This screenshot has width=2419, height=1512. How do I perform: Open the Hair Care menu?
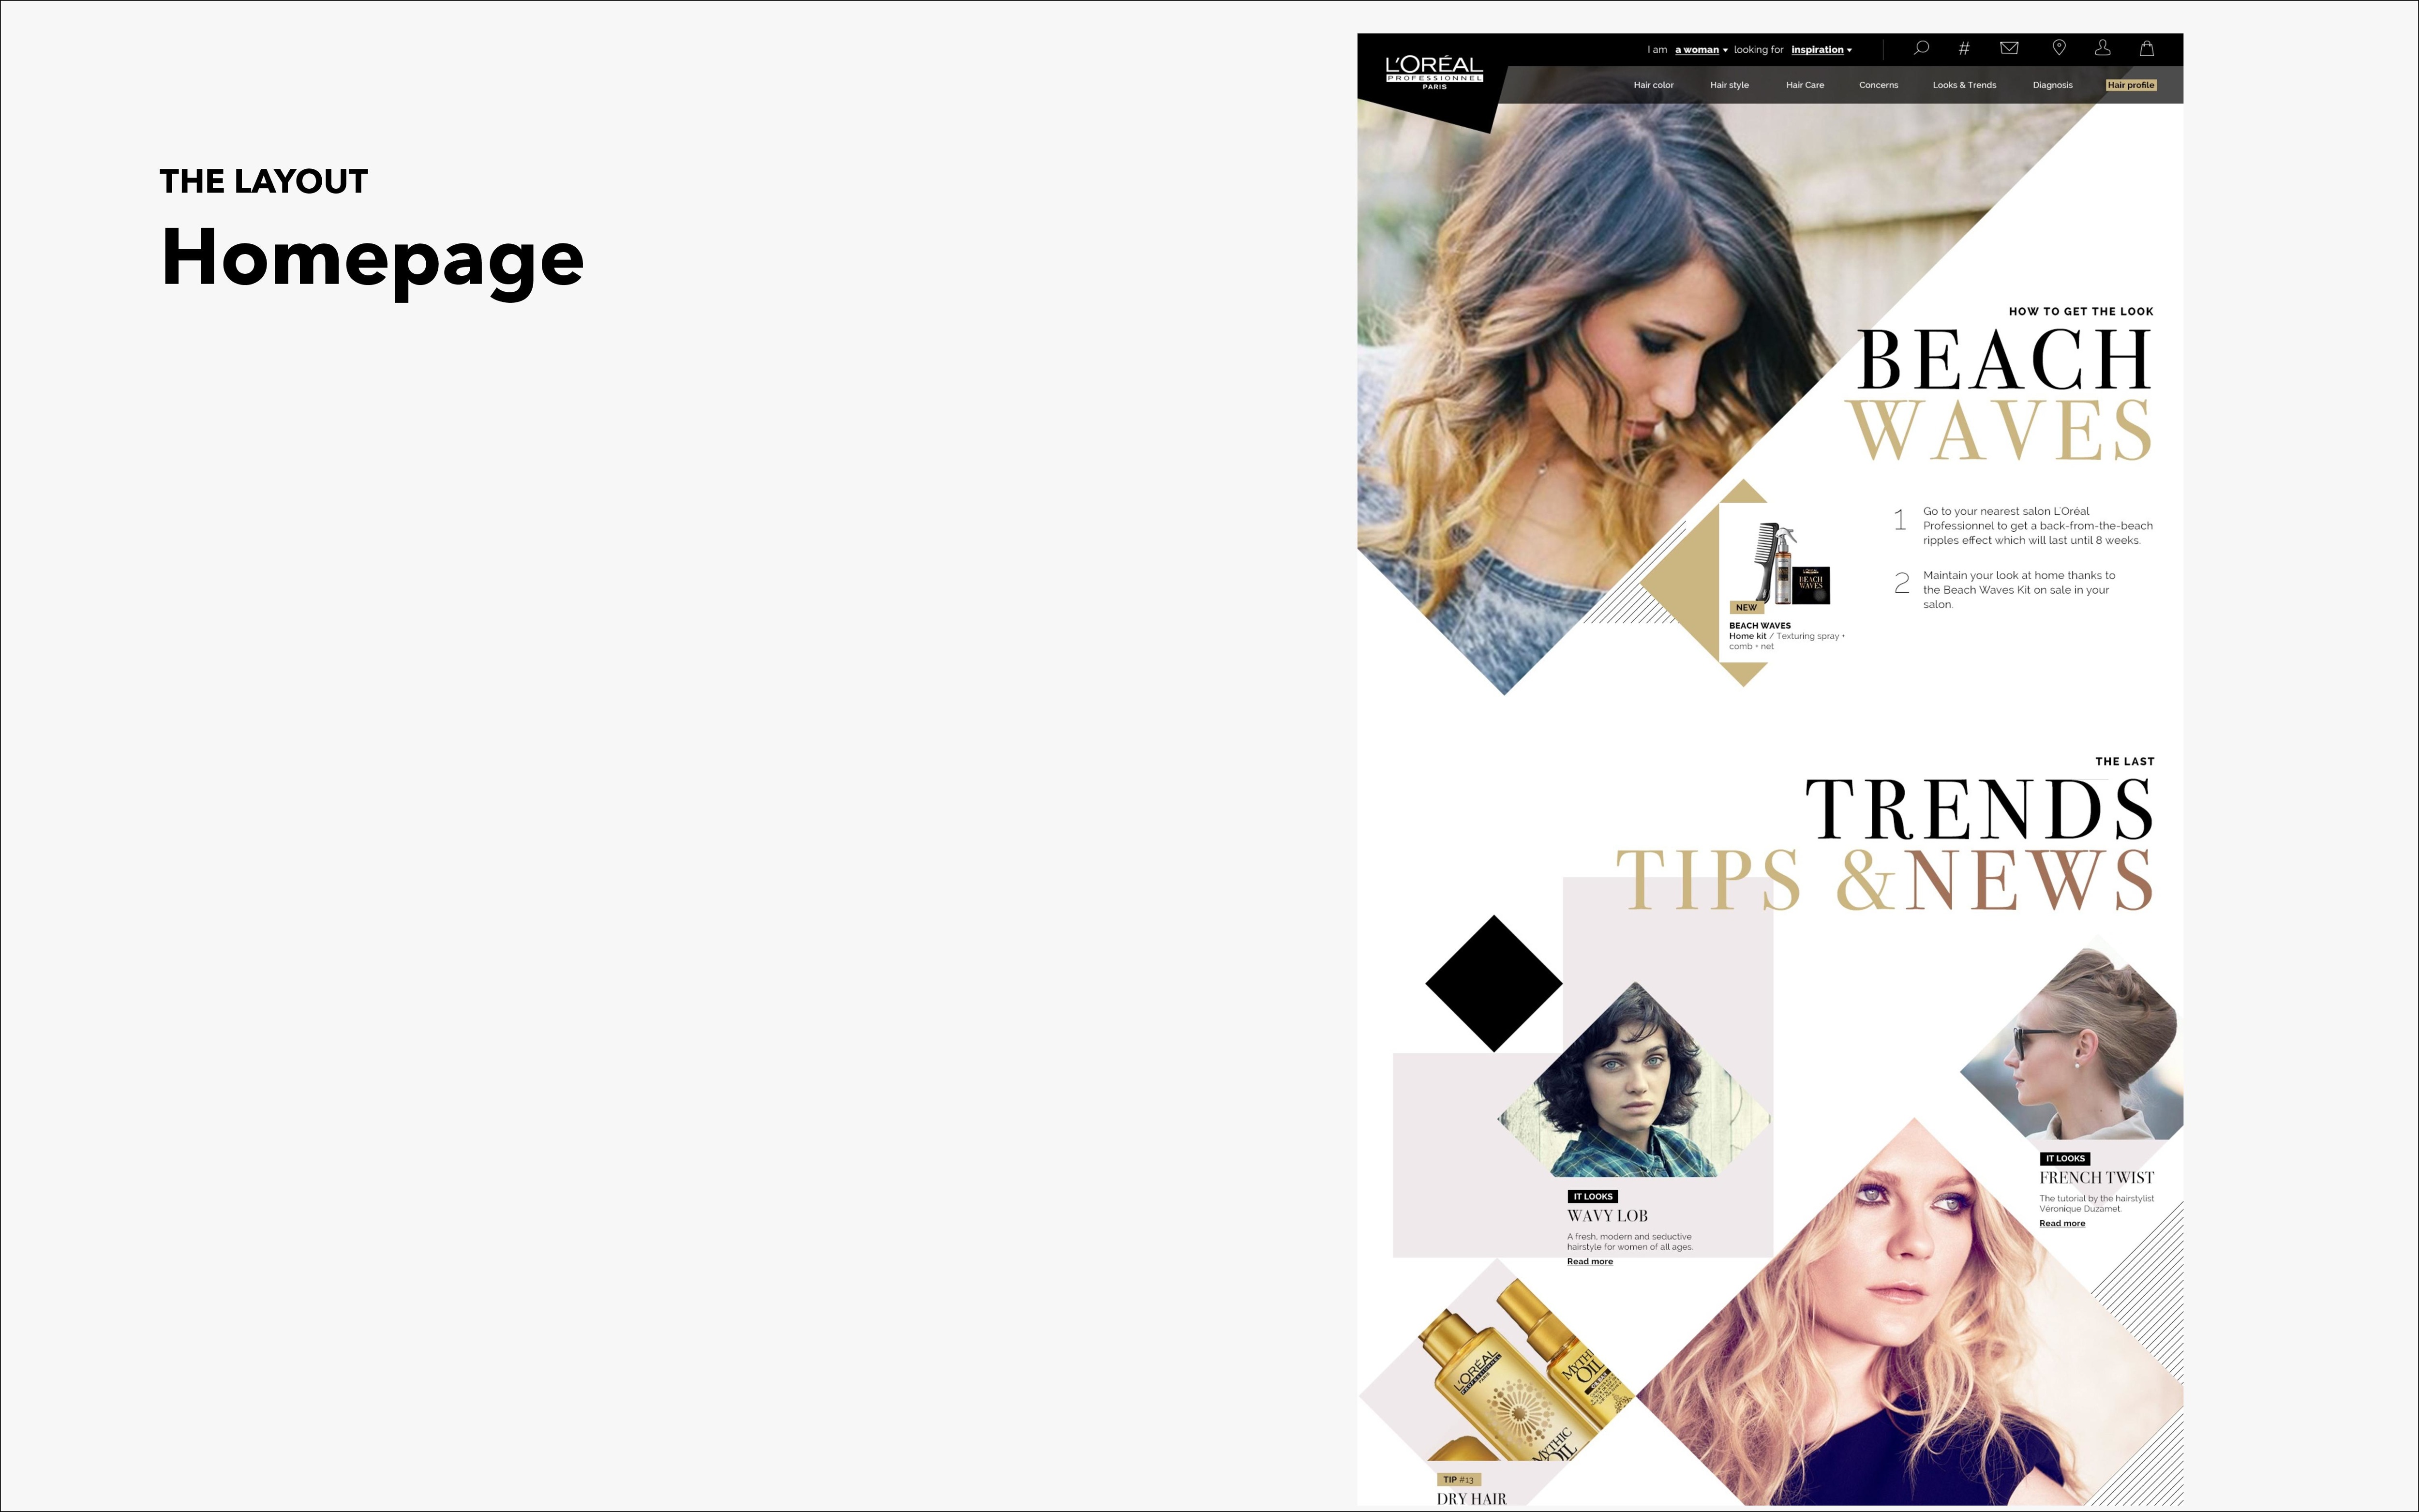(1805, 85)
